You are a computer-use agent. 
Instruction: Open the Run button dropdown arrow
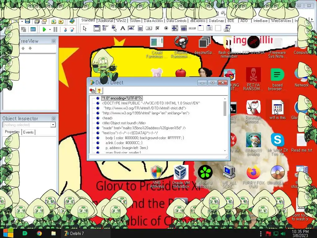click(x=50, y=30)
